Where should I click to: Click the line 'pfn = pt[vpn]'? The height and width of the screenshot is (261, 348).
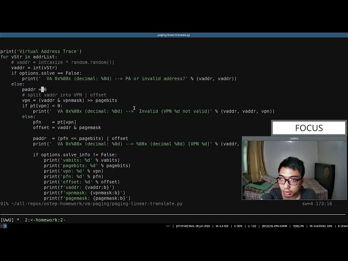point(54,122)
